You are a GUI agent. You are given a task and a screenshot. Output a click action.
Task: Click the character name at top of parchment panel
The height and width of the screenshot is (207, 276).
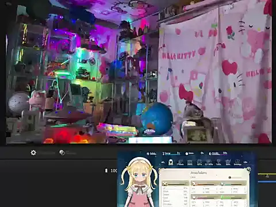198,172
